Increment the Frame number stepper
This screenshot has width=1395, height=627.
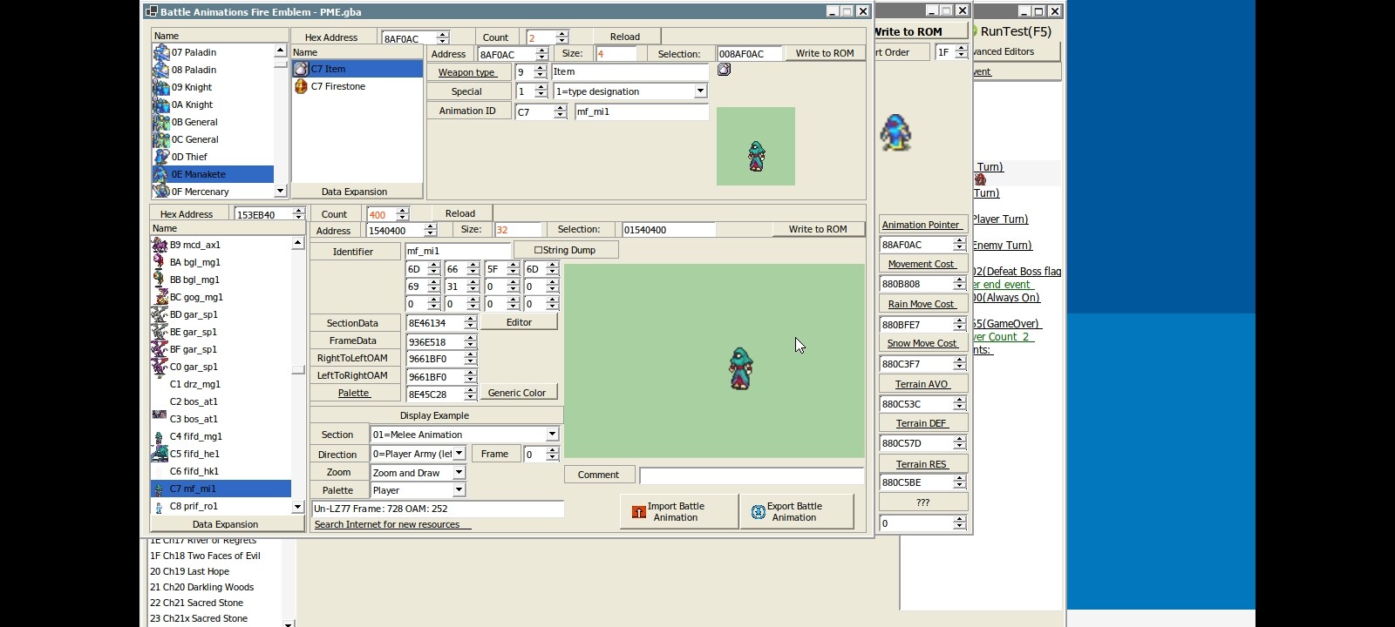point(552,450)
